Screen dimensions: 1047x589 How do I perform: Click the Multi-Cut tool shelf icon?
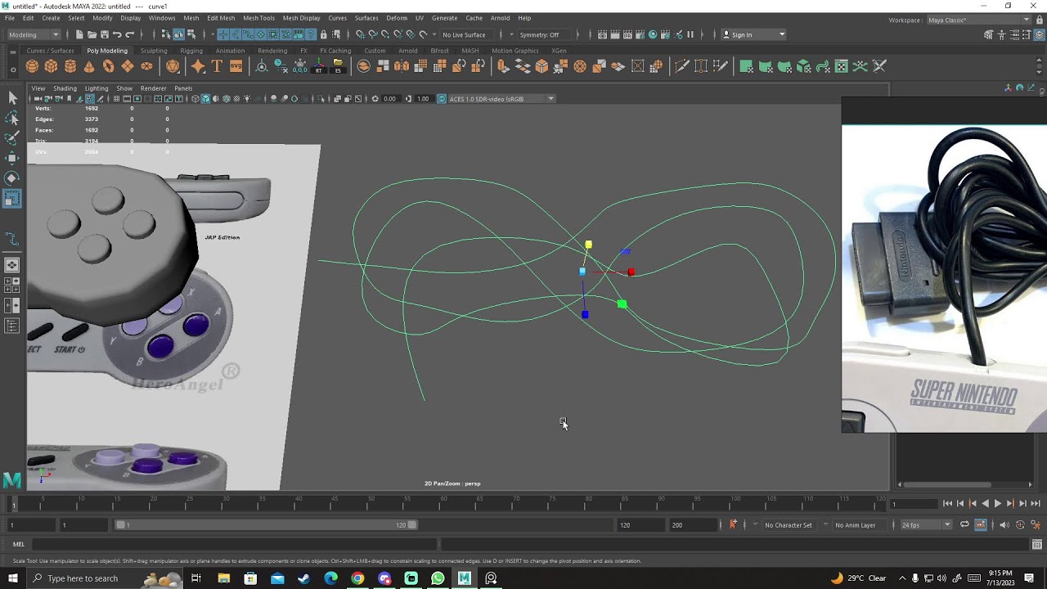[681, 66]
